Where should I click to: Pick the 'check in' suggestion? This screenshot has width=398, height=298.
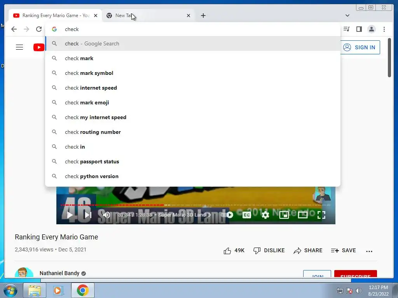pos(193,147)
